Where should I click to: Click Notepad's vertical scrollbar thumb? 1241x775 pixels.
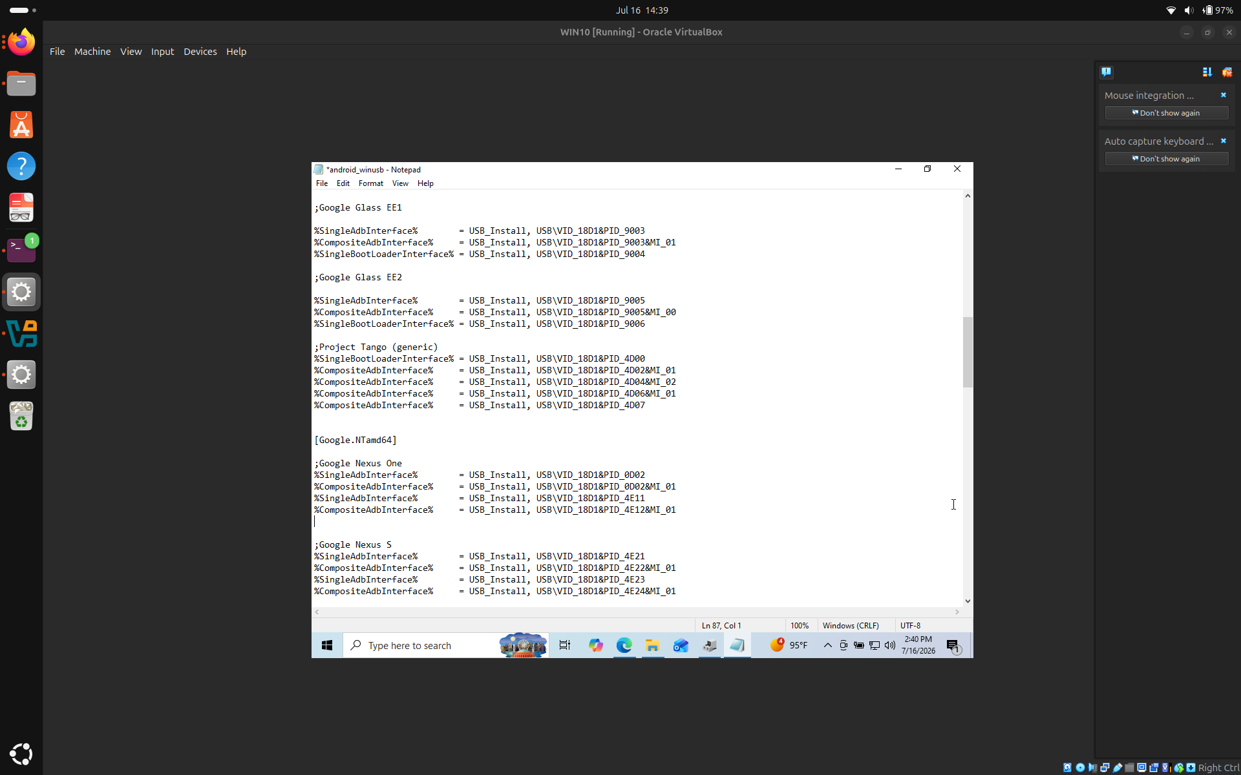968,352
